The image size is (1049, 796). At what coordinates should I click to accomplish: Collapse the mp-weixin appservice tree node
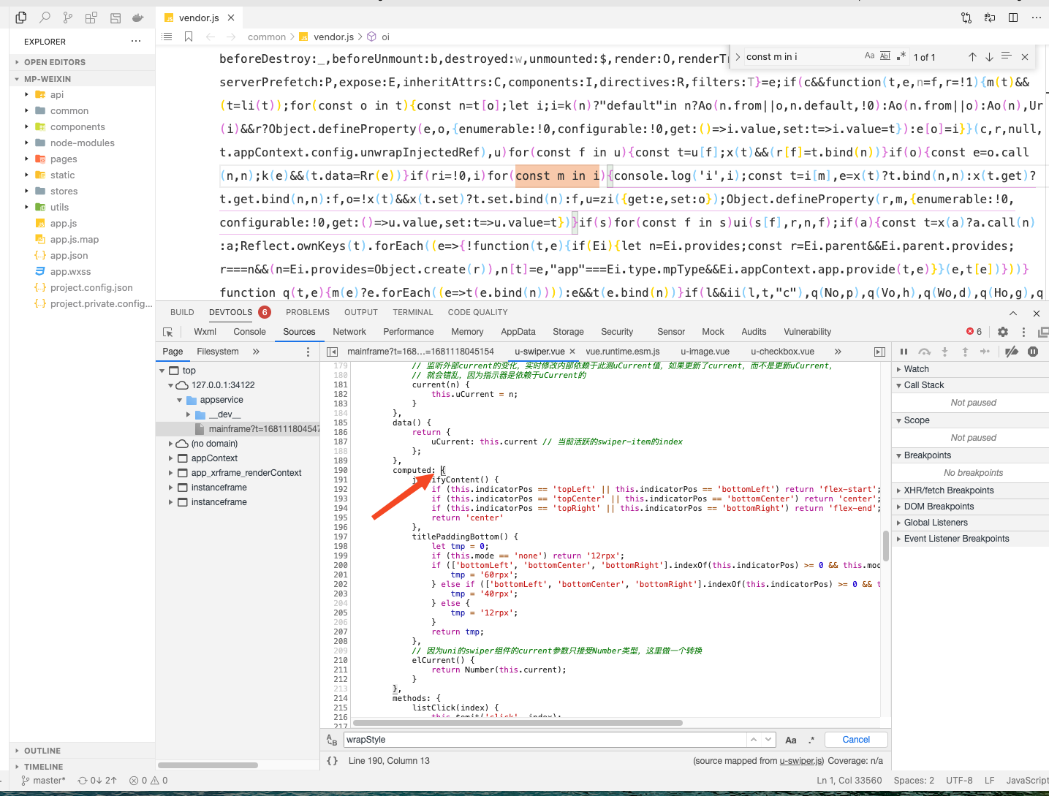180,401
